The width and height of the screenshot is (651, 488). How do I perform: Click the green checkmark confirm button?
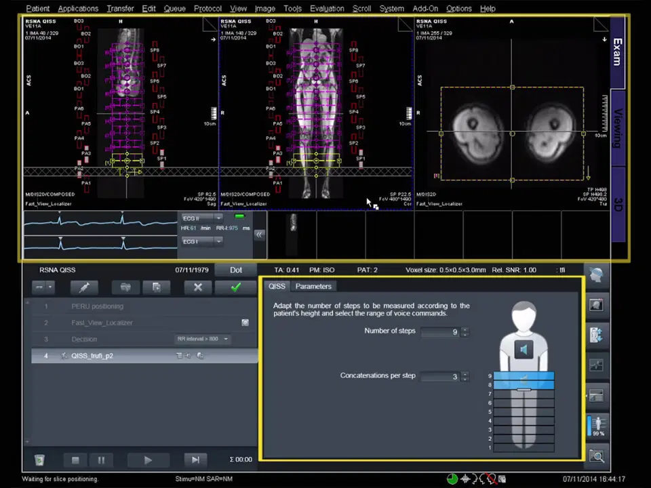(235, 287)
